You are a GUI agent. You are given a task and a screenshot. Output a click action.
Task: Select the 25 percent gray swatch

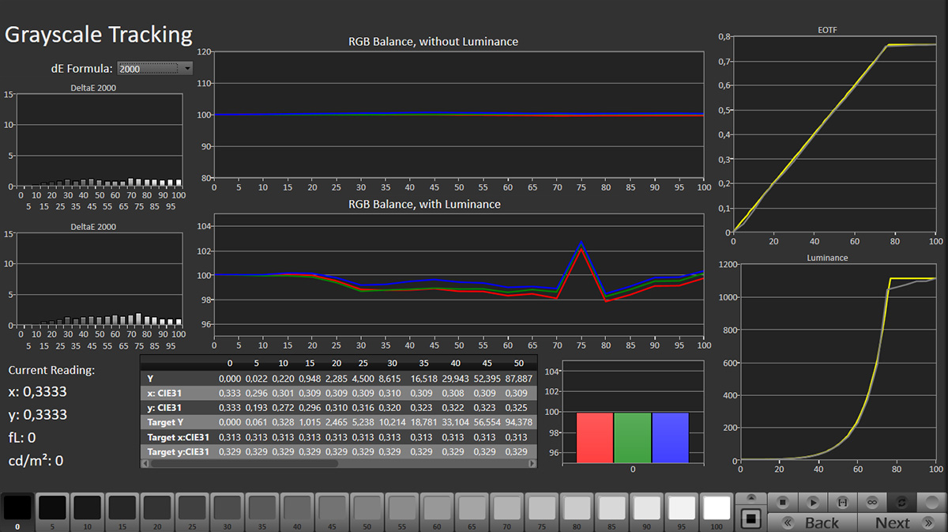(x=192, y=507)
